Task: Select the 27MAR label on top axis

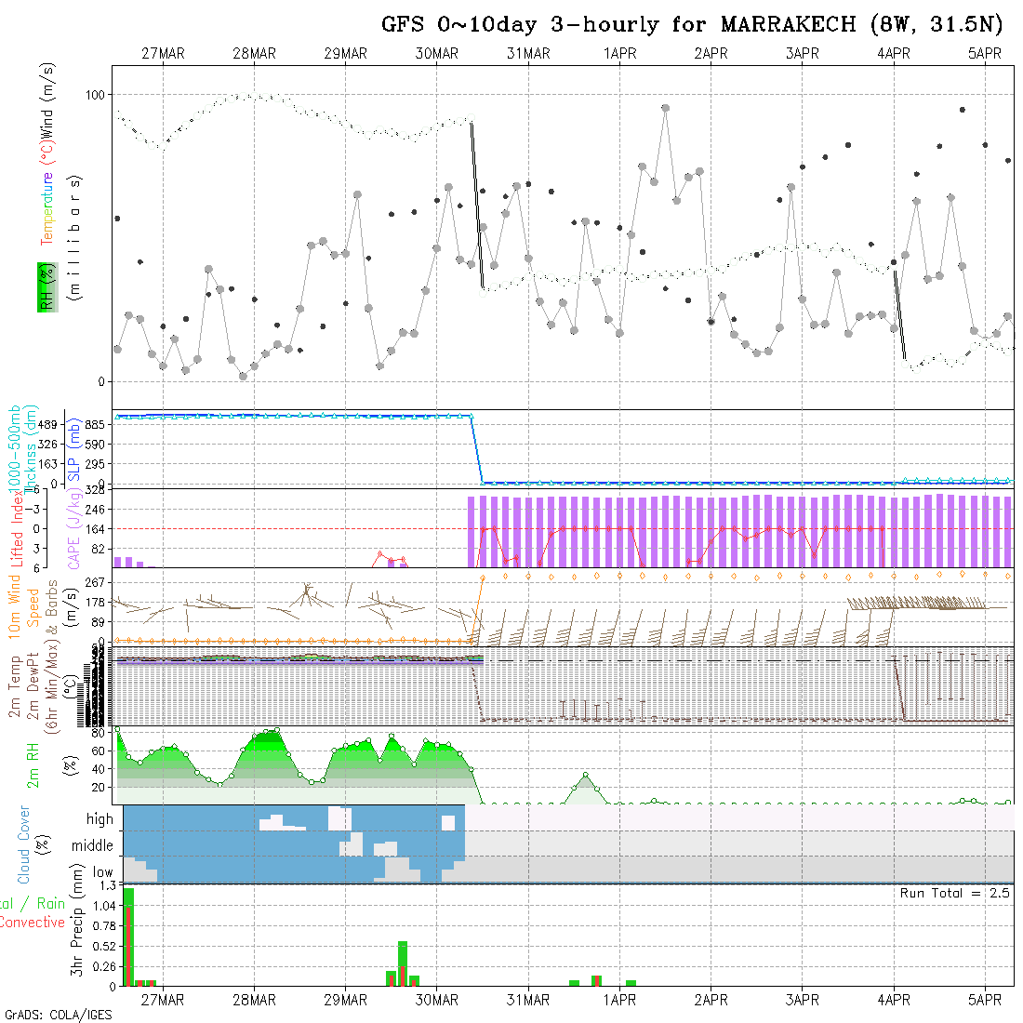Action: pos(163,54)
